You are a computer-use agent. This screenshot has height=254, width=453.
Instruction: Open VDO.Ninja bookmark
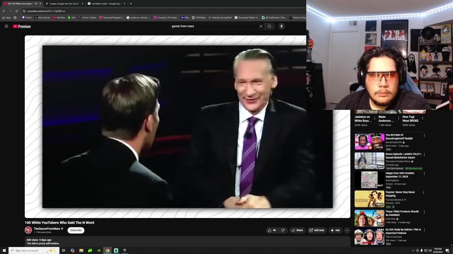tap(199, 18)
